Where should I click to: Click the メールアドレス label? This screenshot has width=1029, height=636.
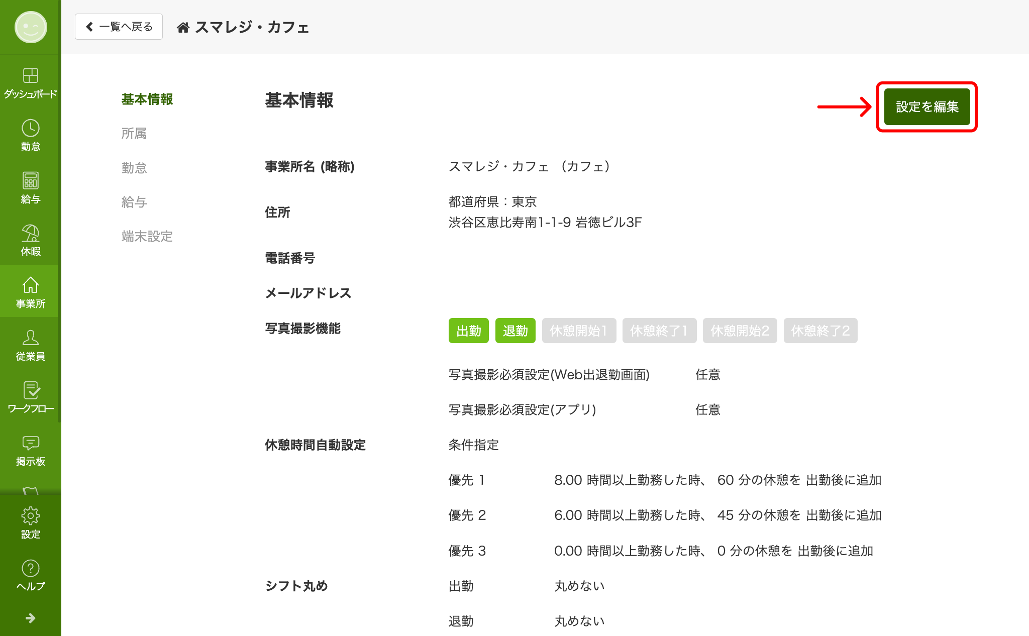(x=308, y=293)
